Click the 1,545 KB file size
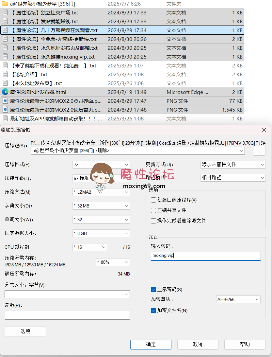272x357 pixels. 232,110
